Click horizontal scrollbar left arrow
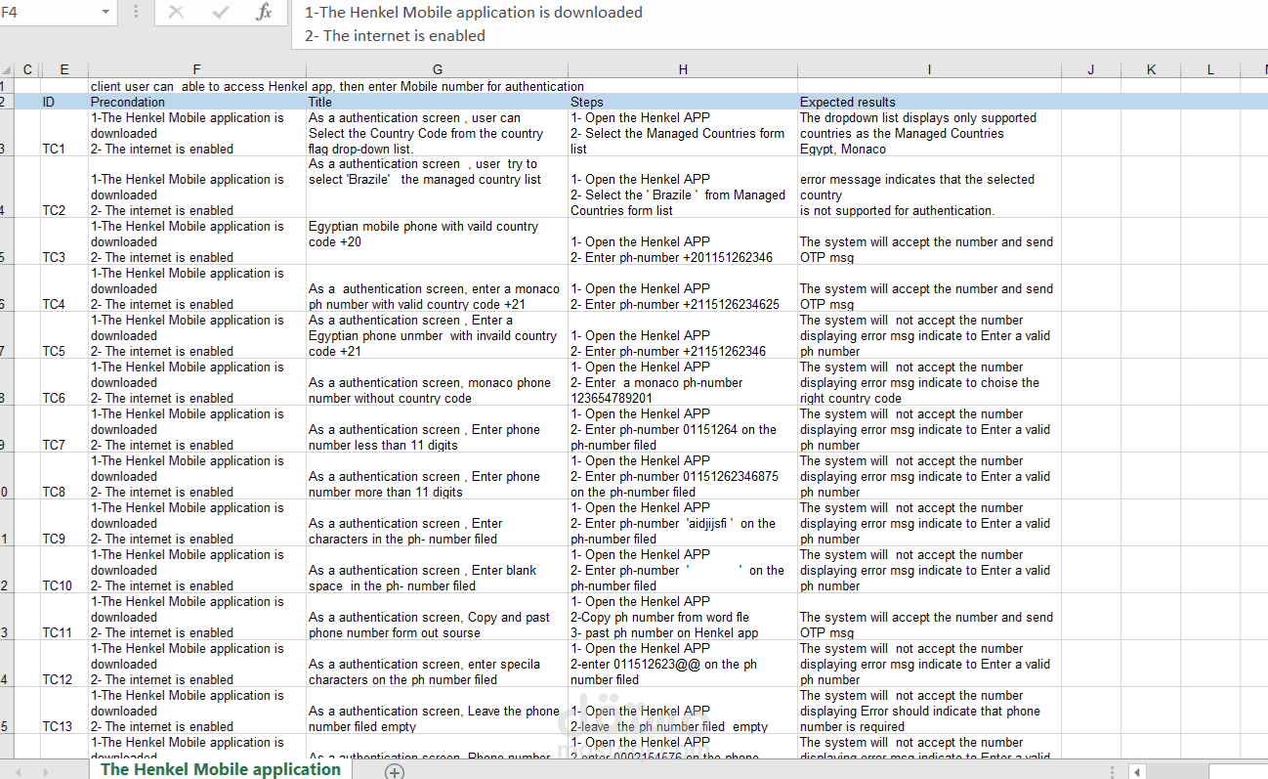 pos(1137,772)
